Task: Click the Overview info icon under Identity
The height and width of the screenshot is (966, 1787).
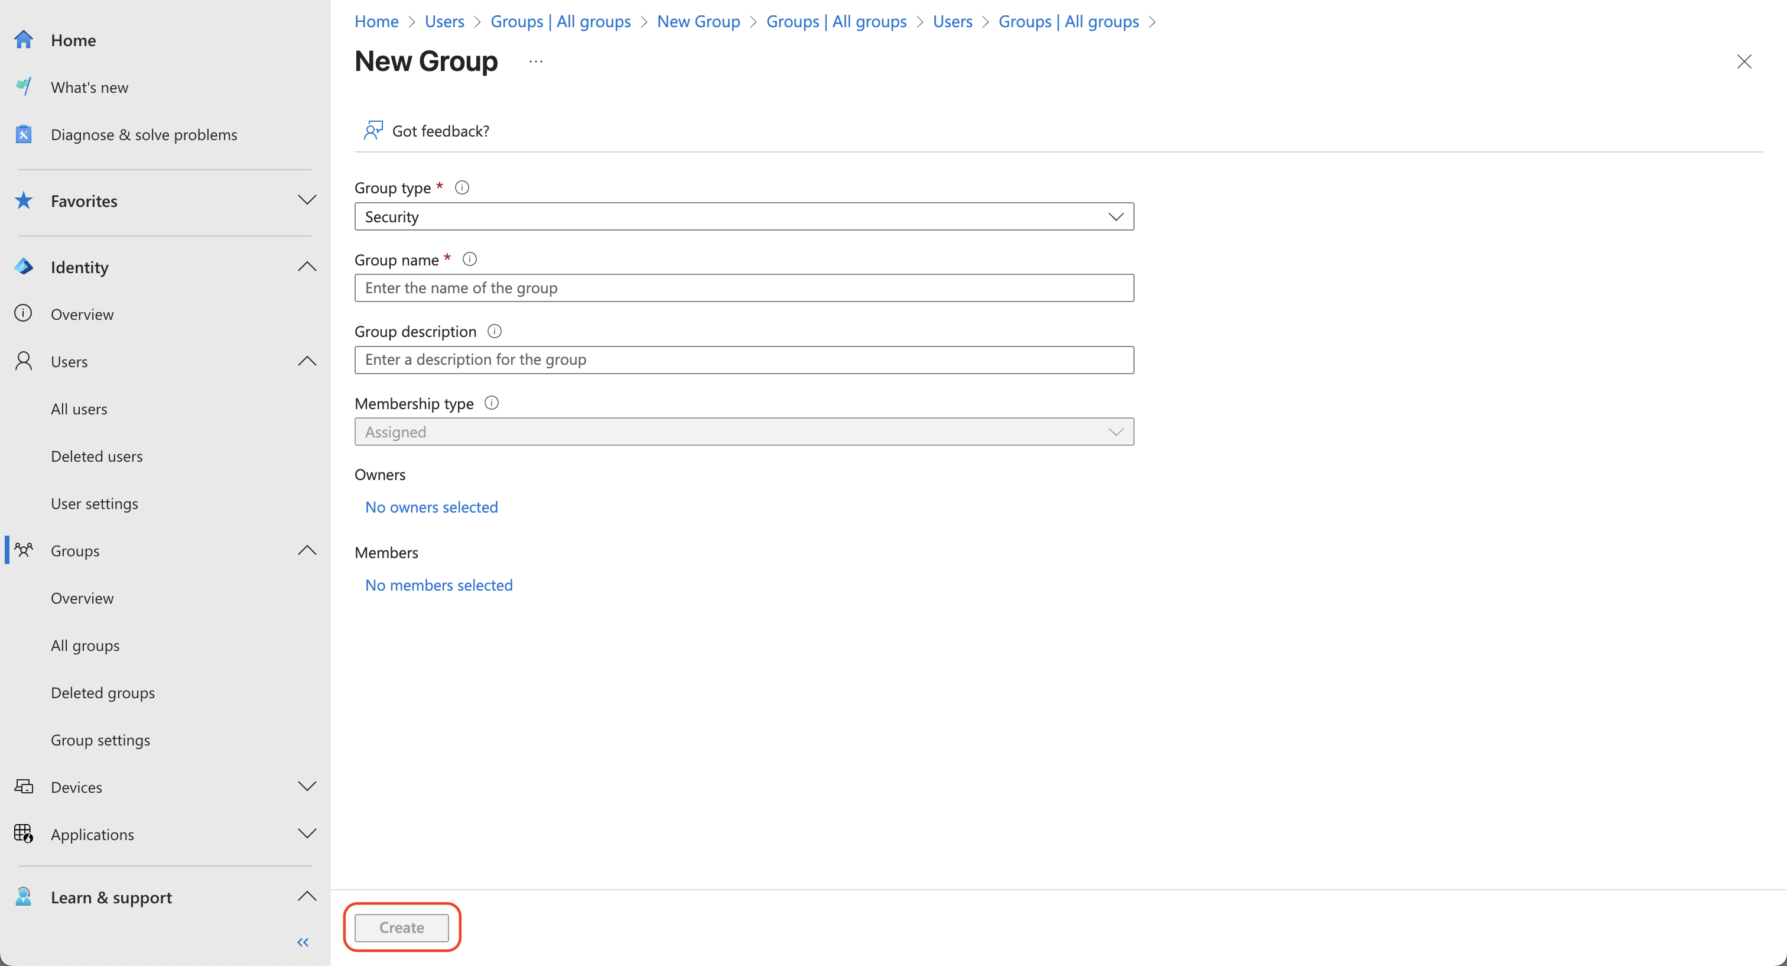Action: tap(24, 314)
